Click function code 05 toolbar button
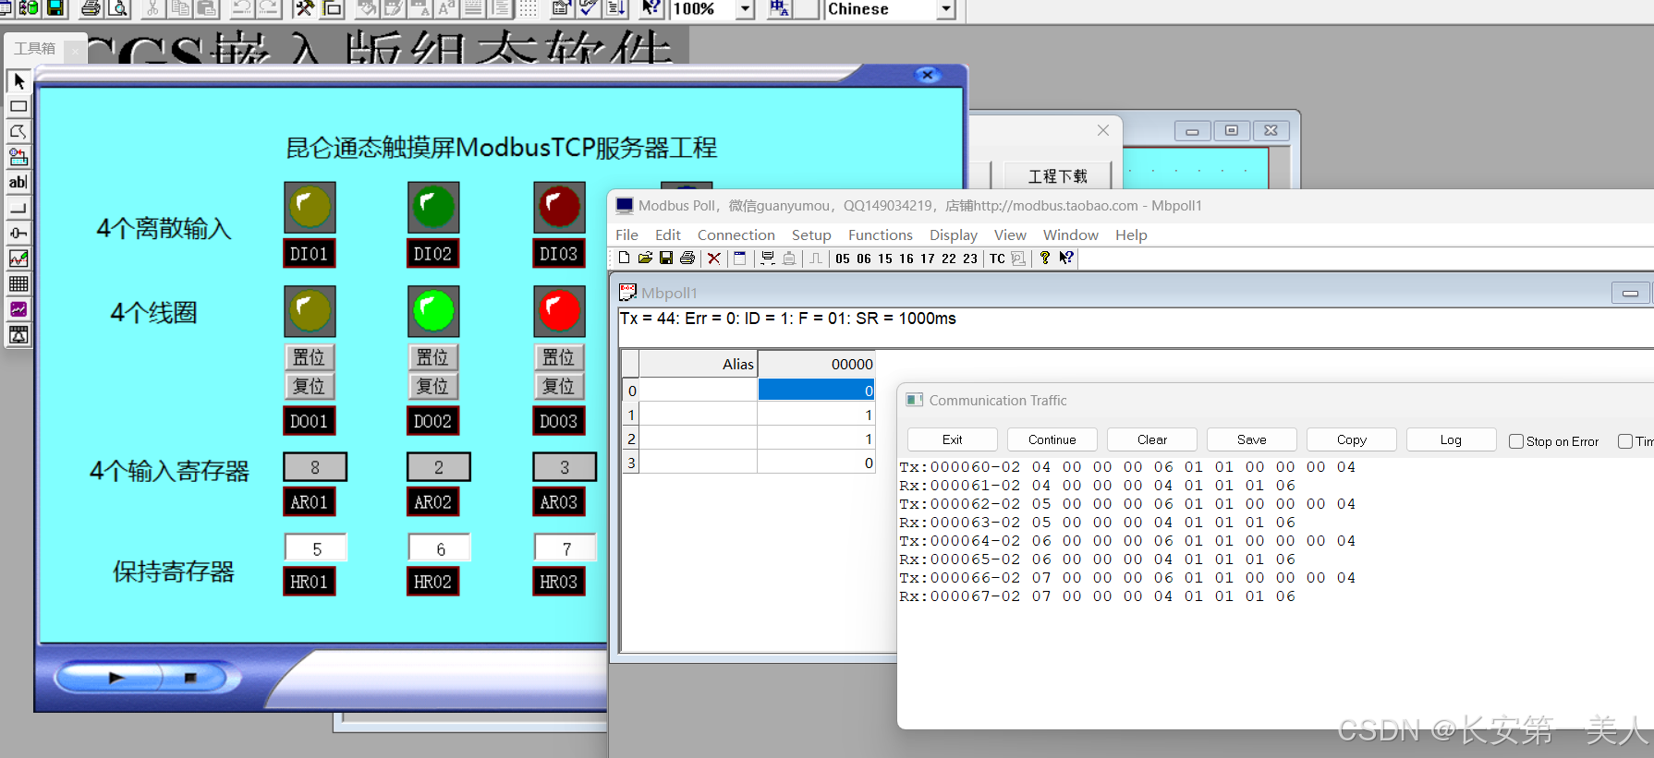 [842, 259]
